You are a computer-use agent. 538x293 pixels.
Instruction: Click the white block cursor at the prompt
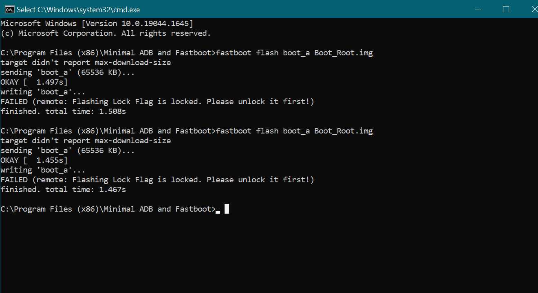pos(227,209)
